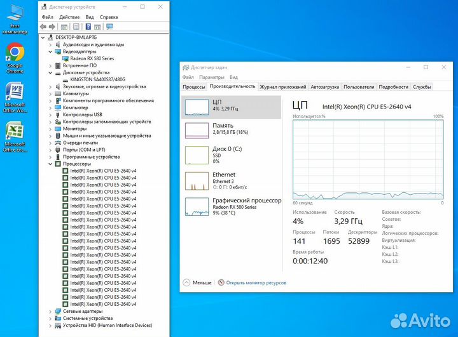Viewport: 458px width, 337px height.
Task: Expand Устройства HID (Human Interface Devices) node
Action: tap(50, 325)
